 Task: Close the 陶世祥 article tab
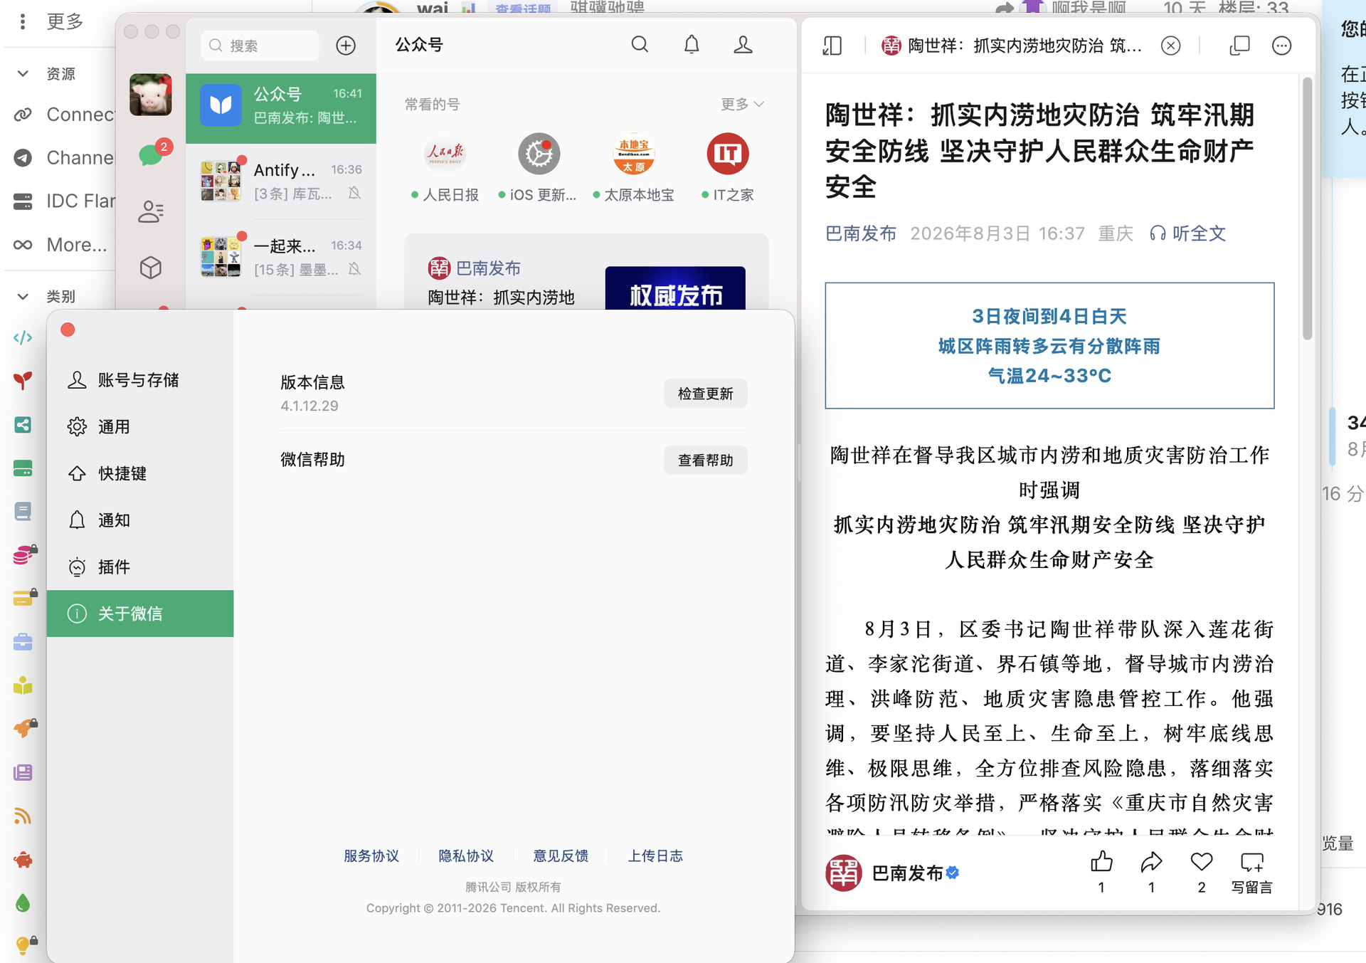coord(1170,46)
